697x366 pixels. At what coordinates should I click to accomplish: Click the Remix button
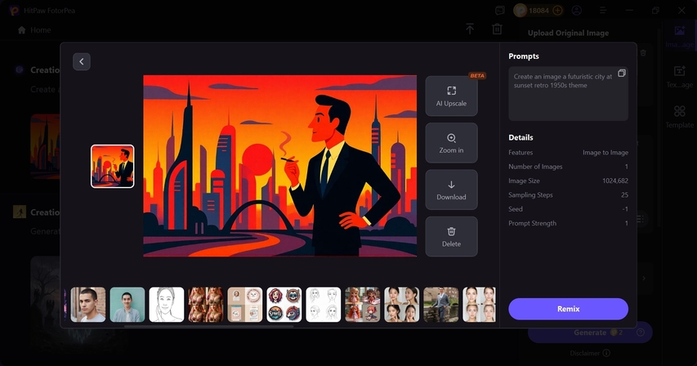tap(568, 309)
